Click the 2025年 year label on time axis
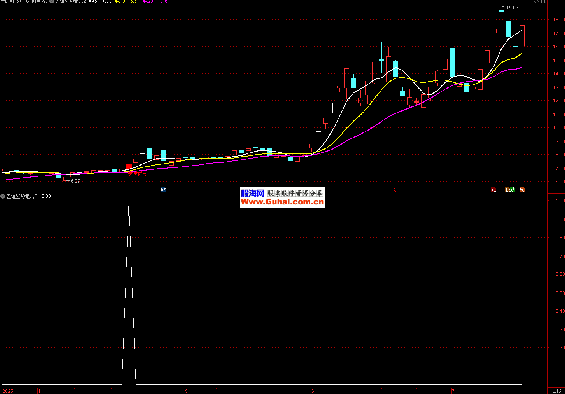The height and width of the screenshot is (394, 565). tap(10, 391)
